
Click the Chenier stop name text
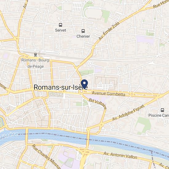click(83, 36)
